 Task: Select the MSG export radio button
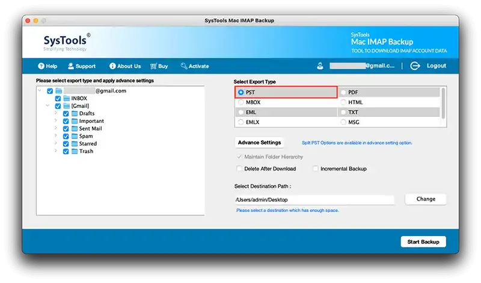(x=343, y=122)
